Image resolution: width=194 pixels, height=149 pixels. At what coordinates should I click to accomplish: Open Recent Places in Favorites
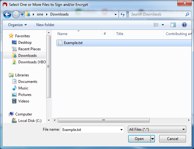coord(29,49)
